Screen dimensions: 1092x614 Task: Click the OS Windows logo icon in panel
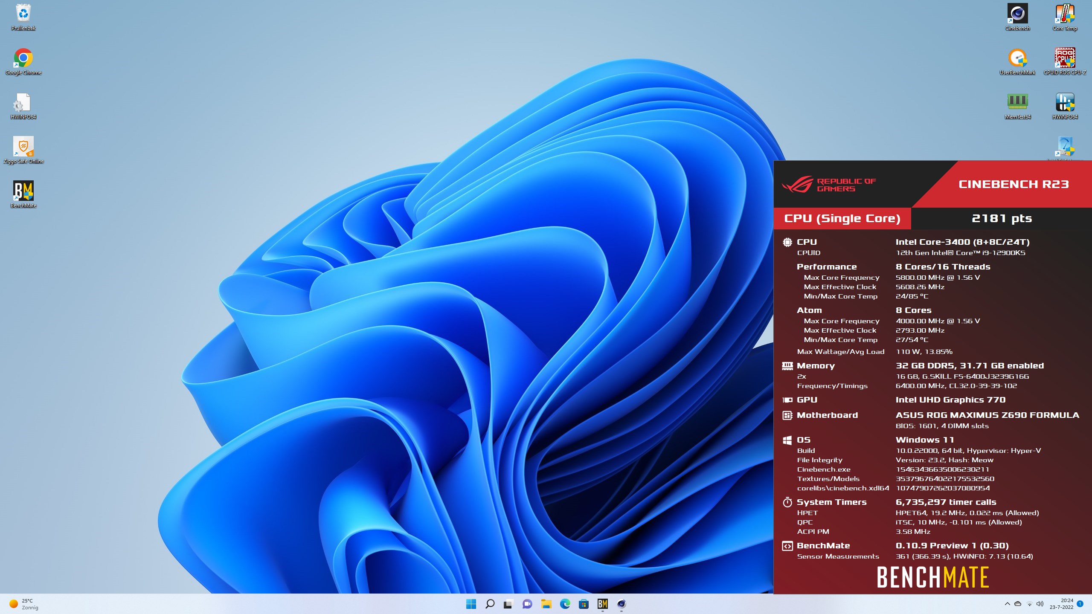pyautogui.click(x=787, y=440)
